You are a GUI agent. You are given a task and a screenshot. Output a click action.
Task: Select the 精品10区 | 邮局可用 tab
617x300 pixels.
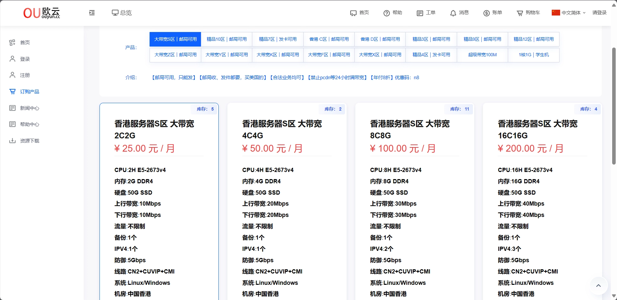point(226,39)
